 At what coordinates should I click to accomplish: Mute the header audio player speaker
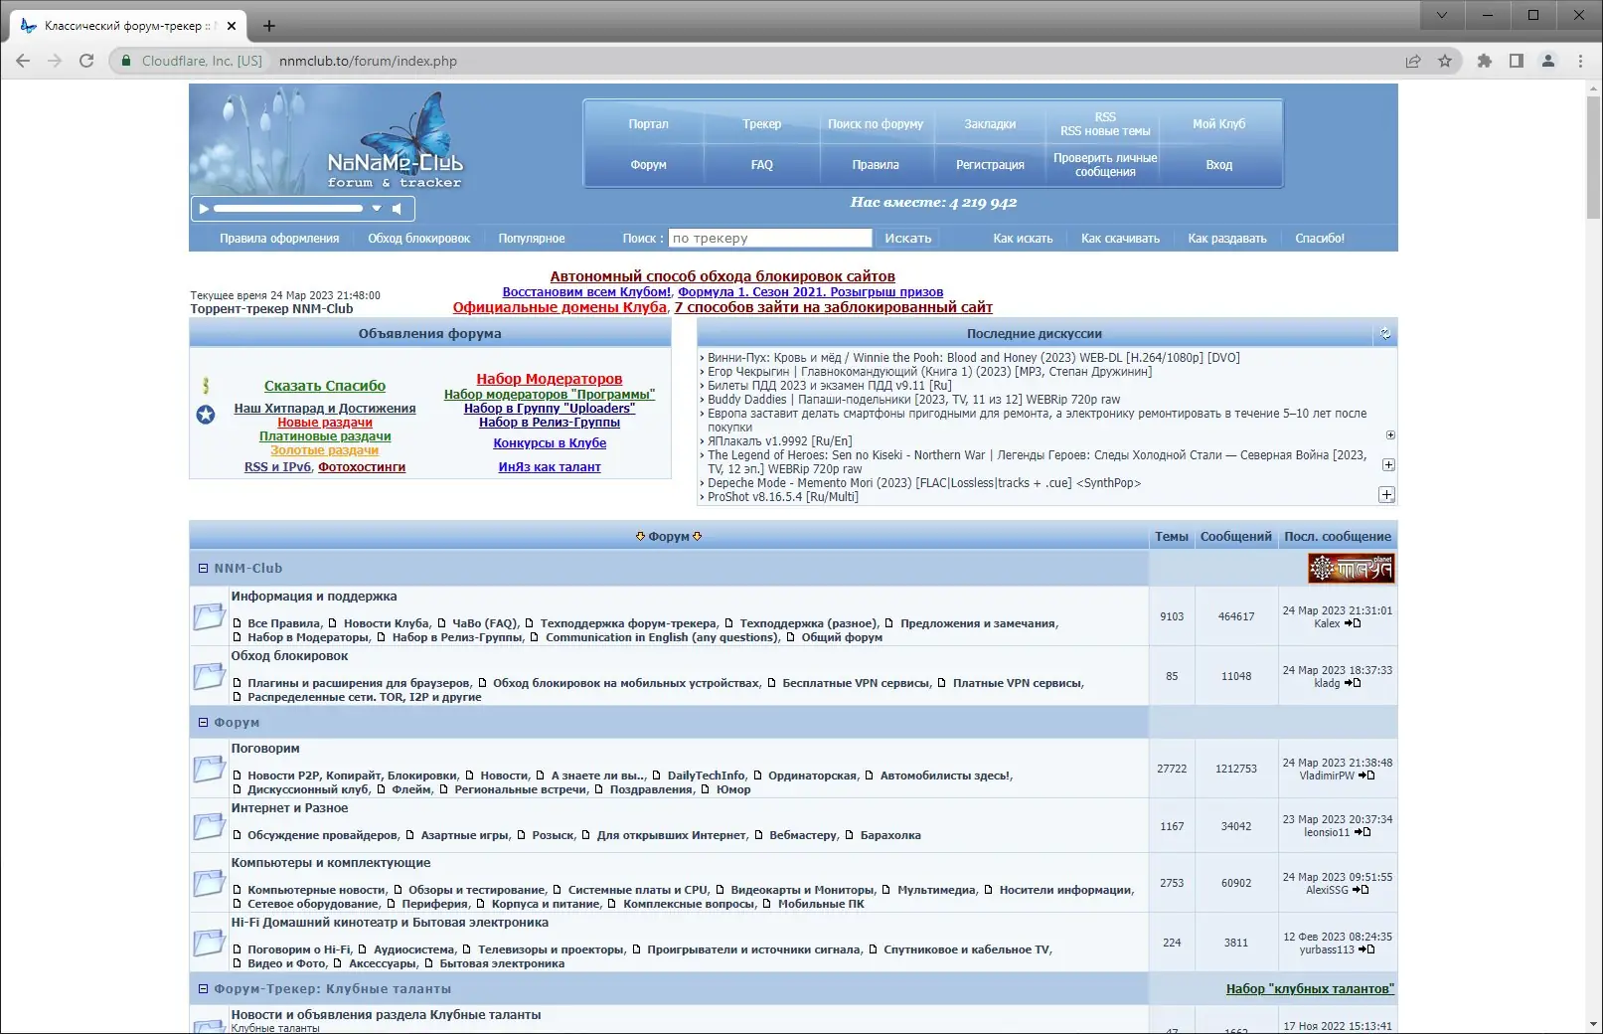tap(397, 209)
